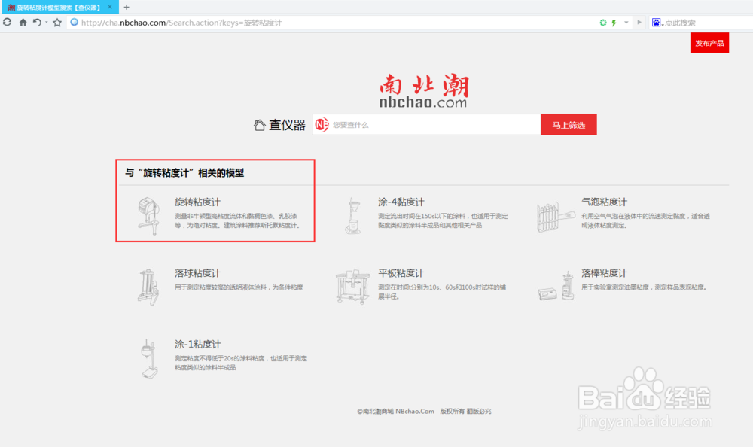
Task: Click the 落球粘度计 description text
Action: 239,287
